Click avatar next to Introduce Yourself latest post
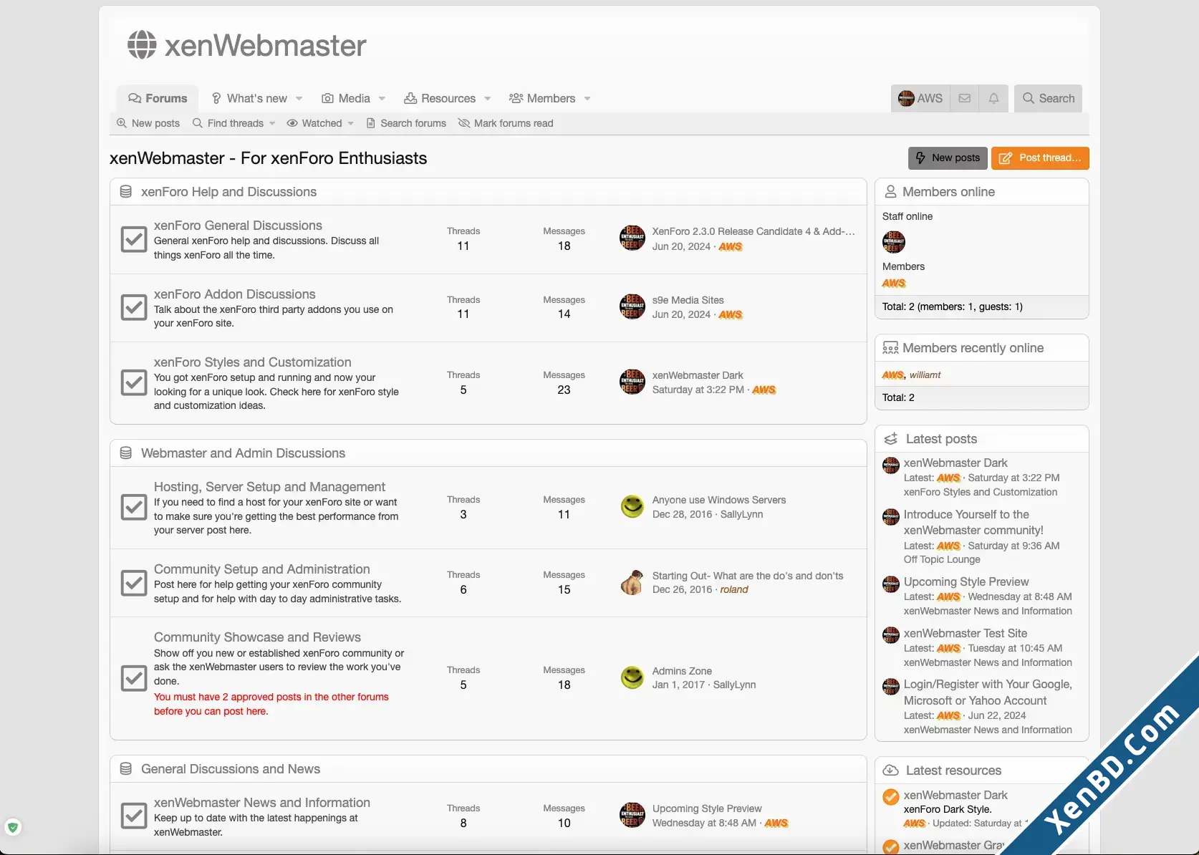1199x855 pixels. tap(891, 517)
